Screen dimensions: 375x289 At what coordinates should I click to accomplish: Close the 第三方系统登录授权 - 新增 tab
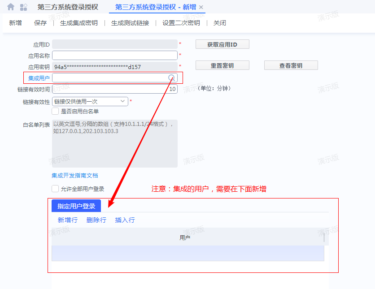(x=201, y=7)
